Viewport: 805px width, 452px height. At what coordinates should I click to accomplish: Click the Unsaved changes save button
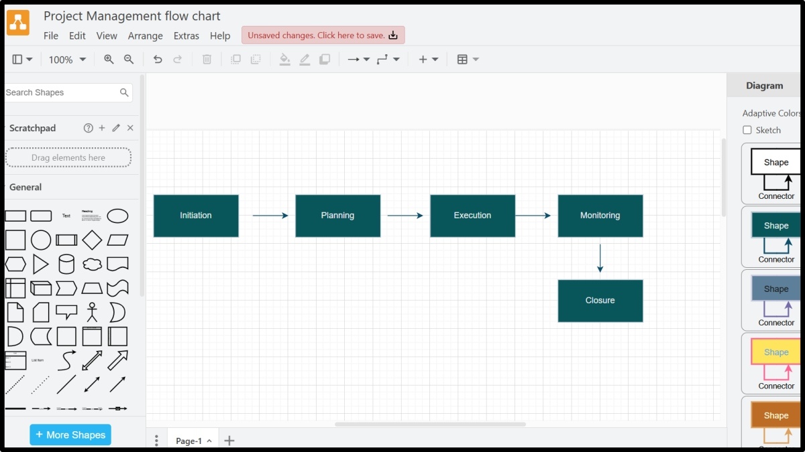(x=323, y=35)
